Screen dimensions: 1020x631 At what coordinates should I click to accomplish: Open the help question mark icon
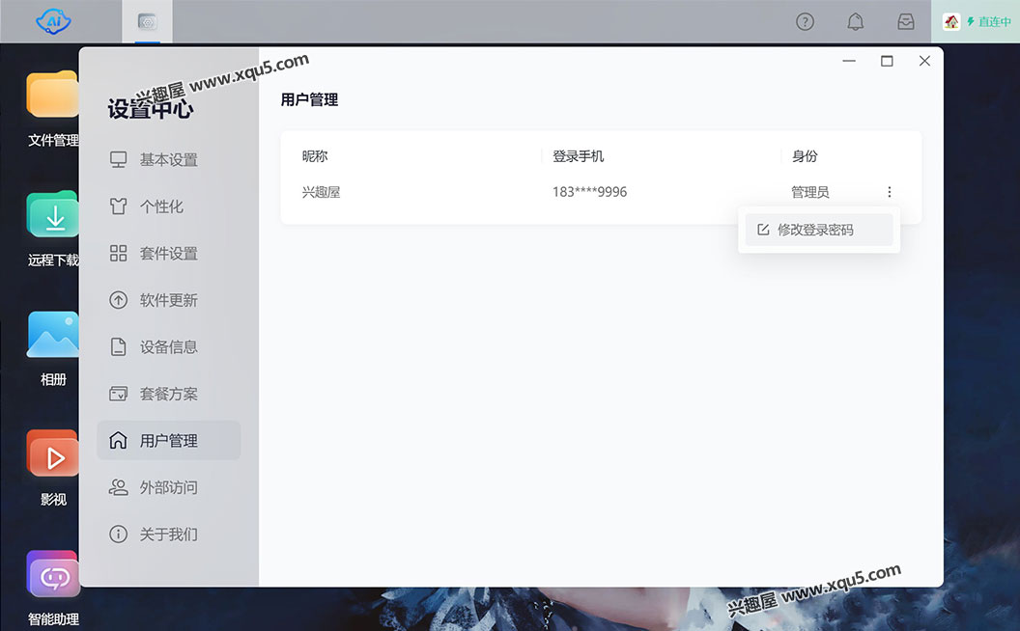pos(805,22)
